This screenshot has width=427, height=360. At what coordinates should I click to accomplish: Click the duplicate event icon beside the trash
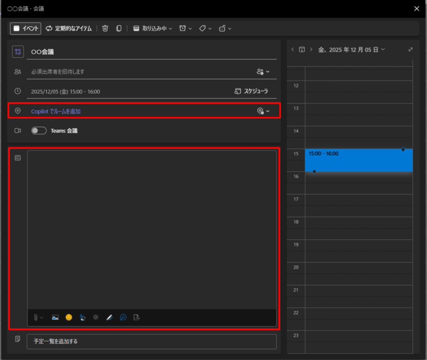click(119, 28)
